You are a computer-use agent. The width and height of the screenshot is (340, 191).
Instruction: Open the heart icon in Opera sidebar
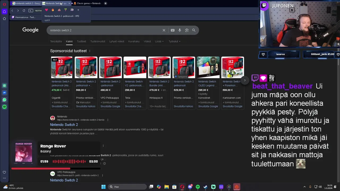[x=4, y=172]
